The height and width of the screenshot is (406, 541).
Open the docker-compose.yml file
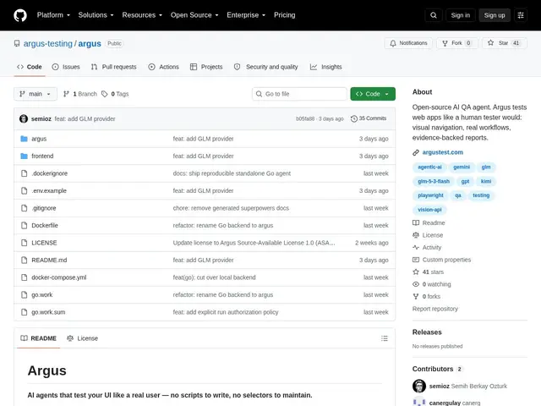pyautogui.click(x=59, y=277)
